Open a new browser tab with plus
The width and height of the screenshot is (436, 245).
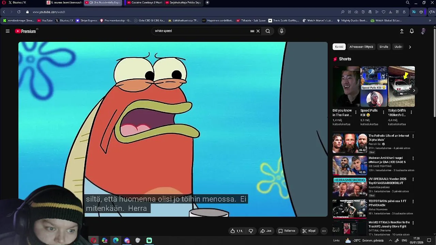click(207, 2)
